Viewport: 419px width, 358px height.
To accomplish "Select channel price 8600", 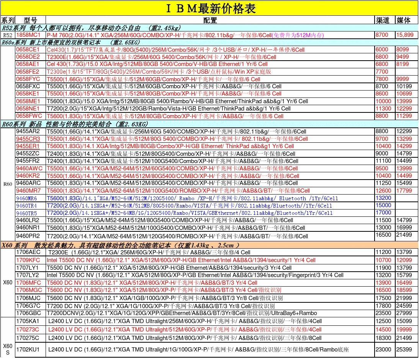I will [x=382, y=94].
